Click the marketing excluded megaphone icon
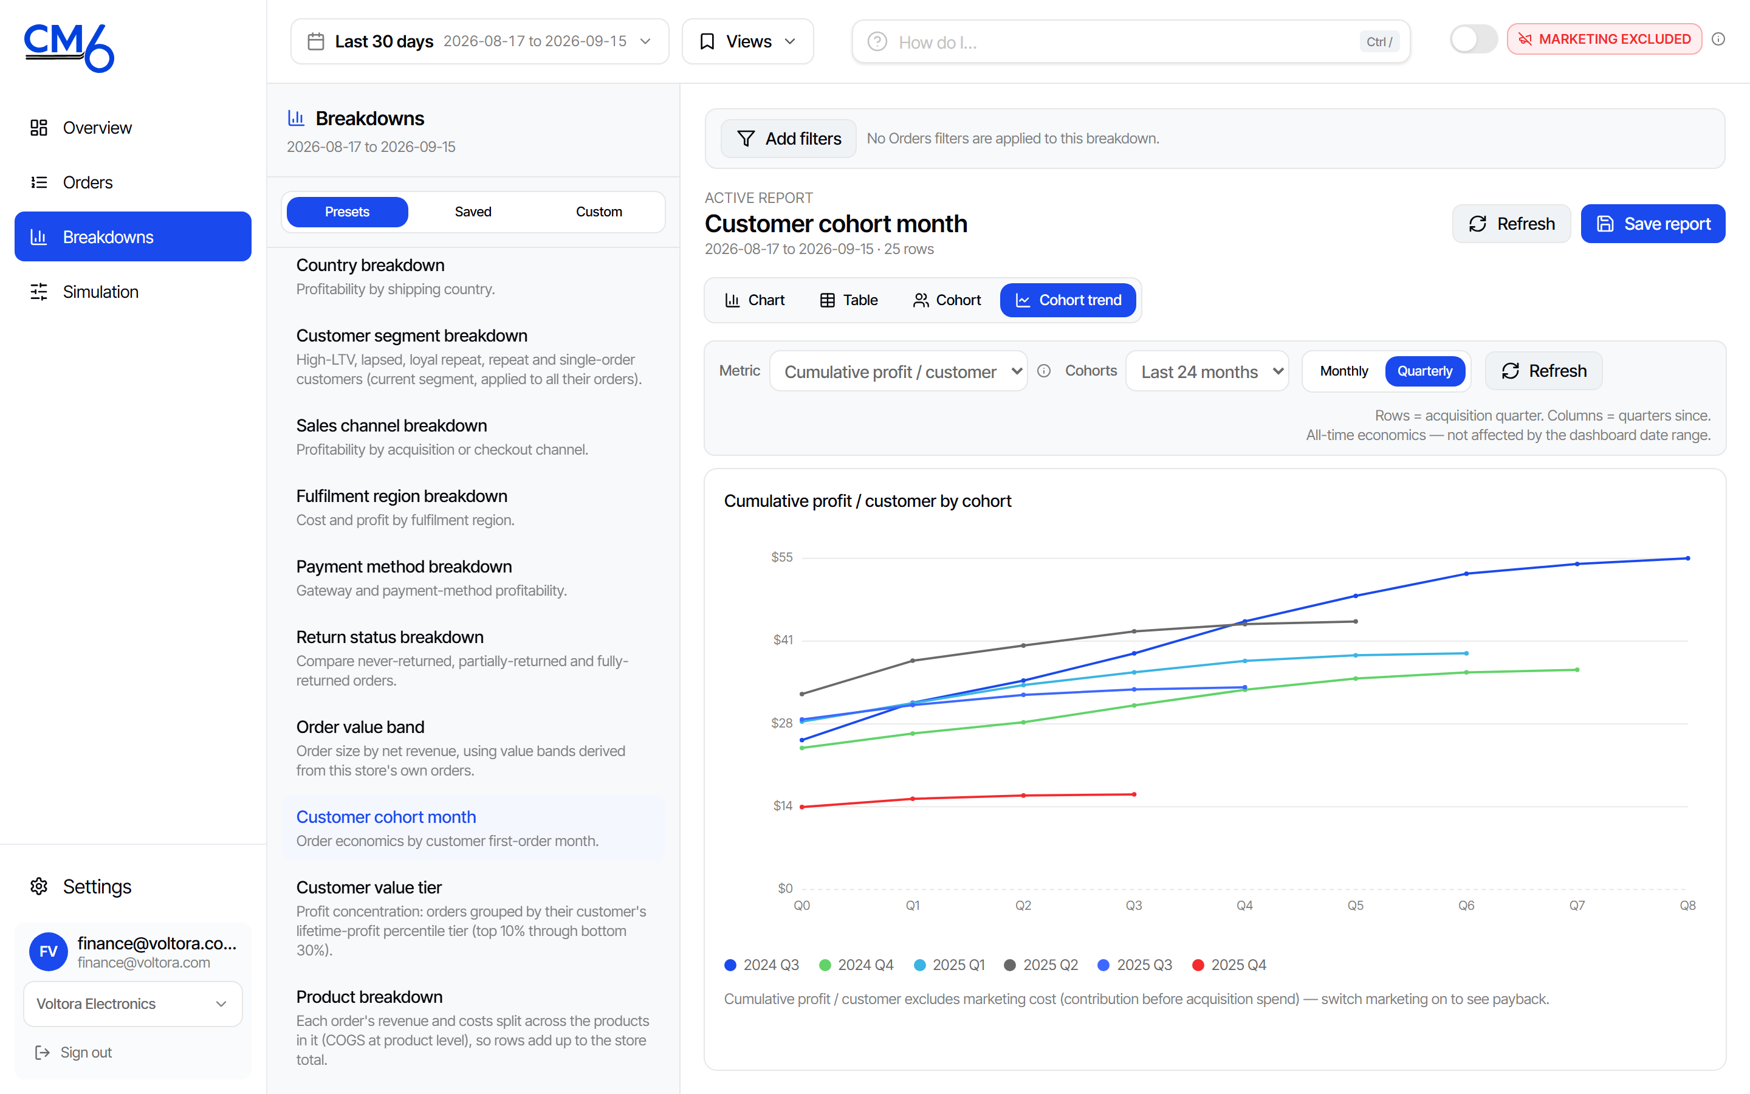 tap(1525, 39)
